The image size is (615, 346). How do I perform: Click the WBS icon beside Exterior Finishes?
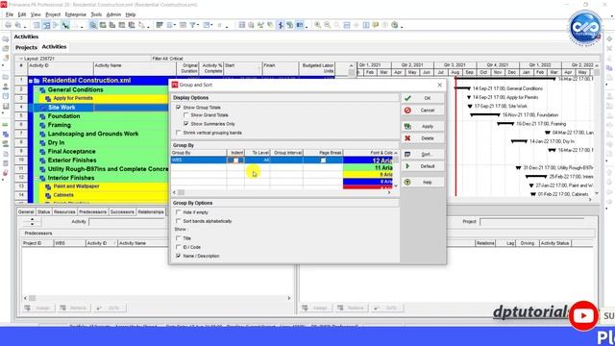[42, 161]
